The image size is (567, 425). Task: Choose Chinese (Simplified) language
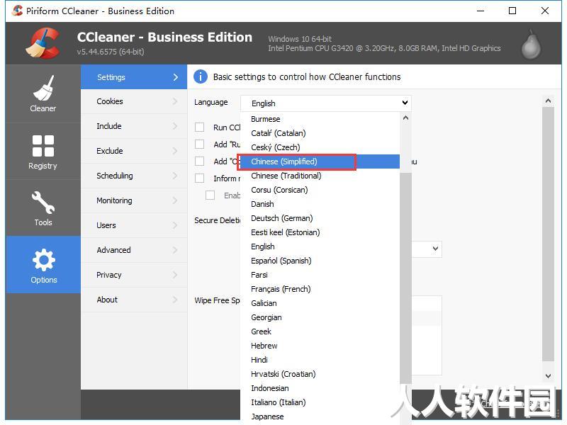320,161
